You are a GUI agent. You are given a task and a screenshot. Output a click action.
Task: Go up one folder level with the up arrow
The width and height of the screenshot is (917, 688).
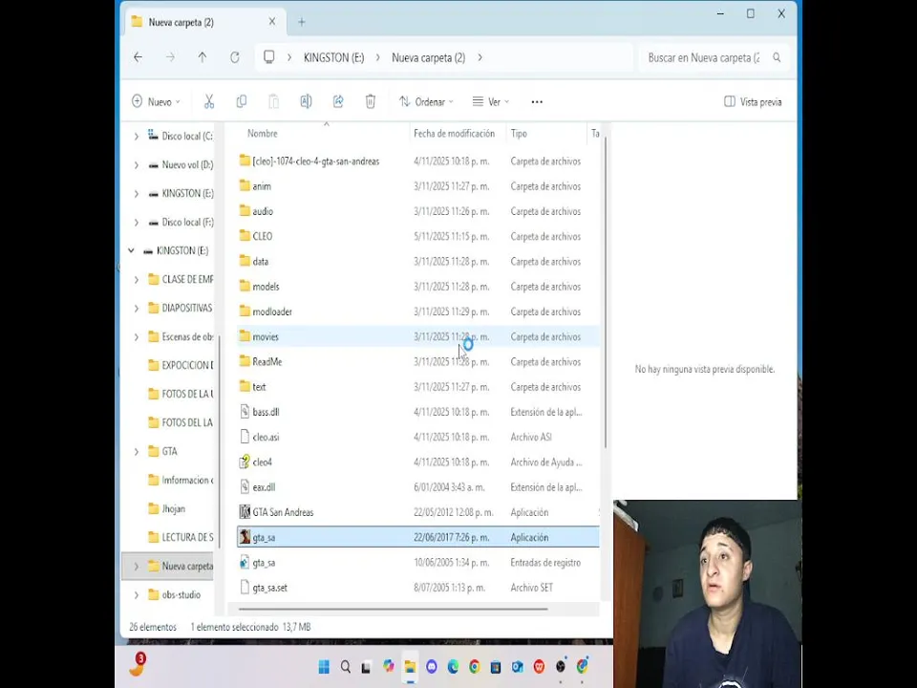tap(203, 57)
